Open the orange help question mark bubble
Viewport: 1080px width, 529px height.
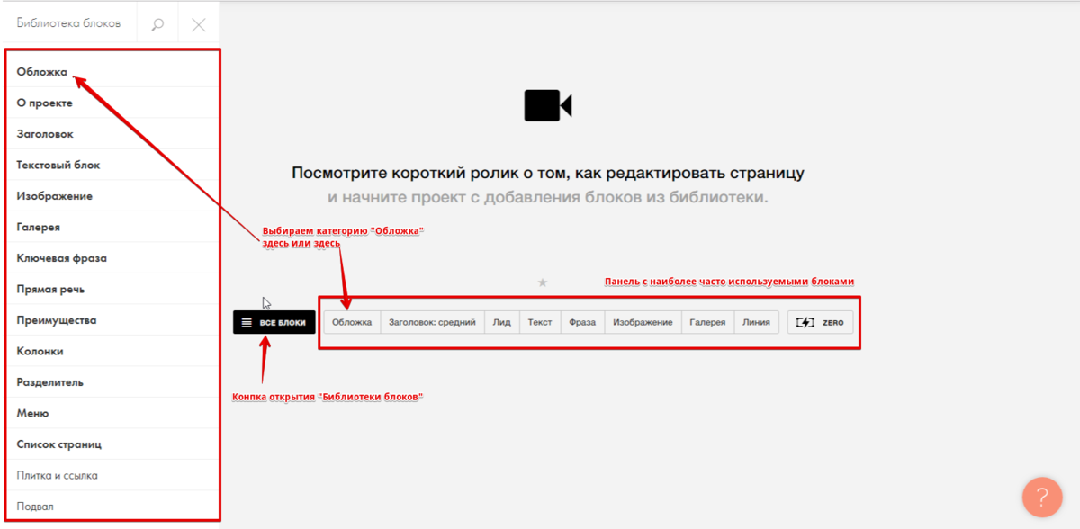pyautogui.click(x=1041, y=497)
